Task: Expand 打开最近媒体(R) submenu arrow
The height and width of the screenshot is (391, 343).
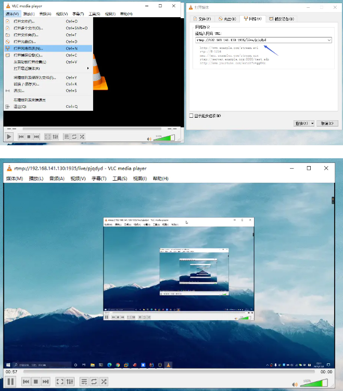Action: tap(88, 68)
